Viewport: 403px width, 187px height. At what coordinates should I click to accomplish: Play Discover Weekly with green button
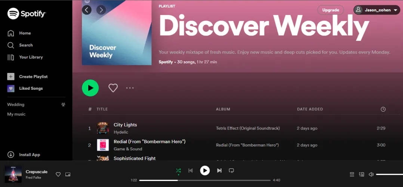[90, 88]
